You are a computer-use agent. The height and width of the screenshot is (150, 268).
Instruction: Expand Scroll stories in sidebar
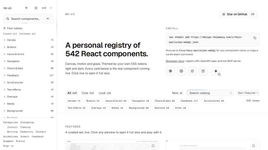pos(28,82)
